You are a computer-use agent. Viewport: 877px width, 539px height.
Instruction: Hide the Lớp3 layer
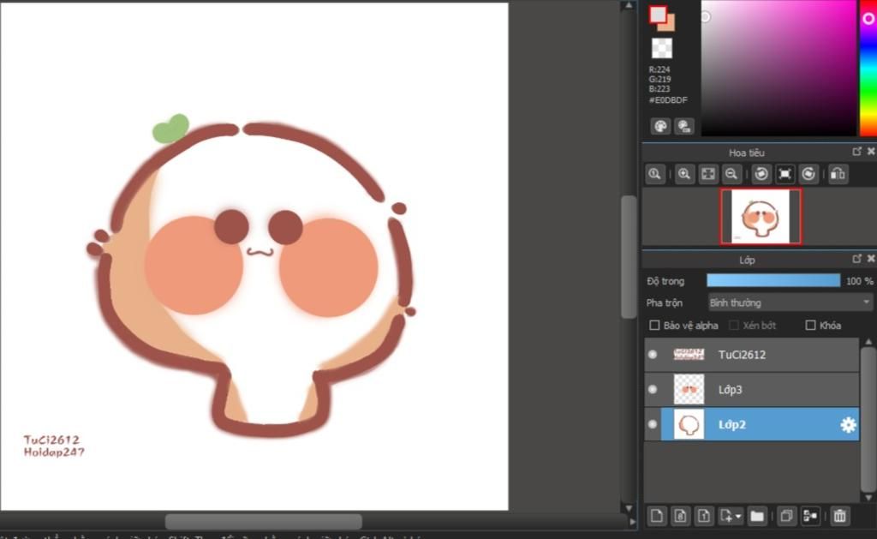652,389
